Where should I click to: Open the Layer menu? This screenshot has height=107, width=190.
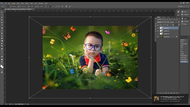tap(18, 3)
